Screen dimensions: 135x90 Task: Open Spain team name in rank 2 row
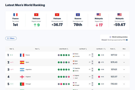(27, 62)
